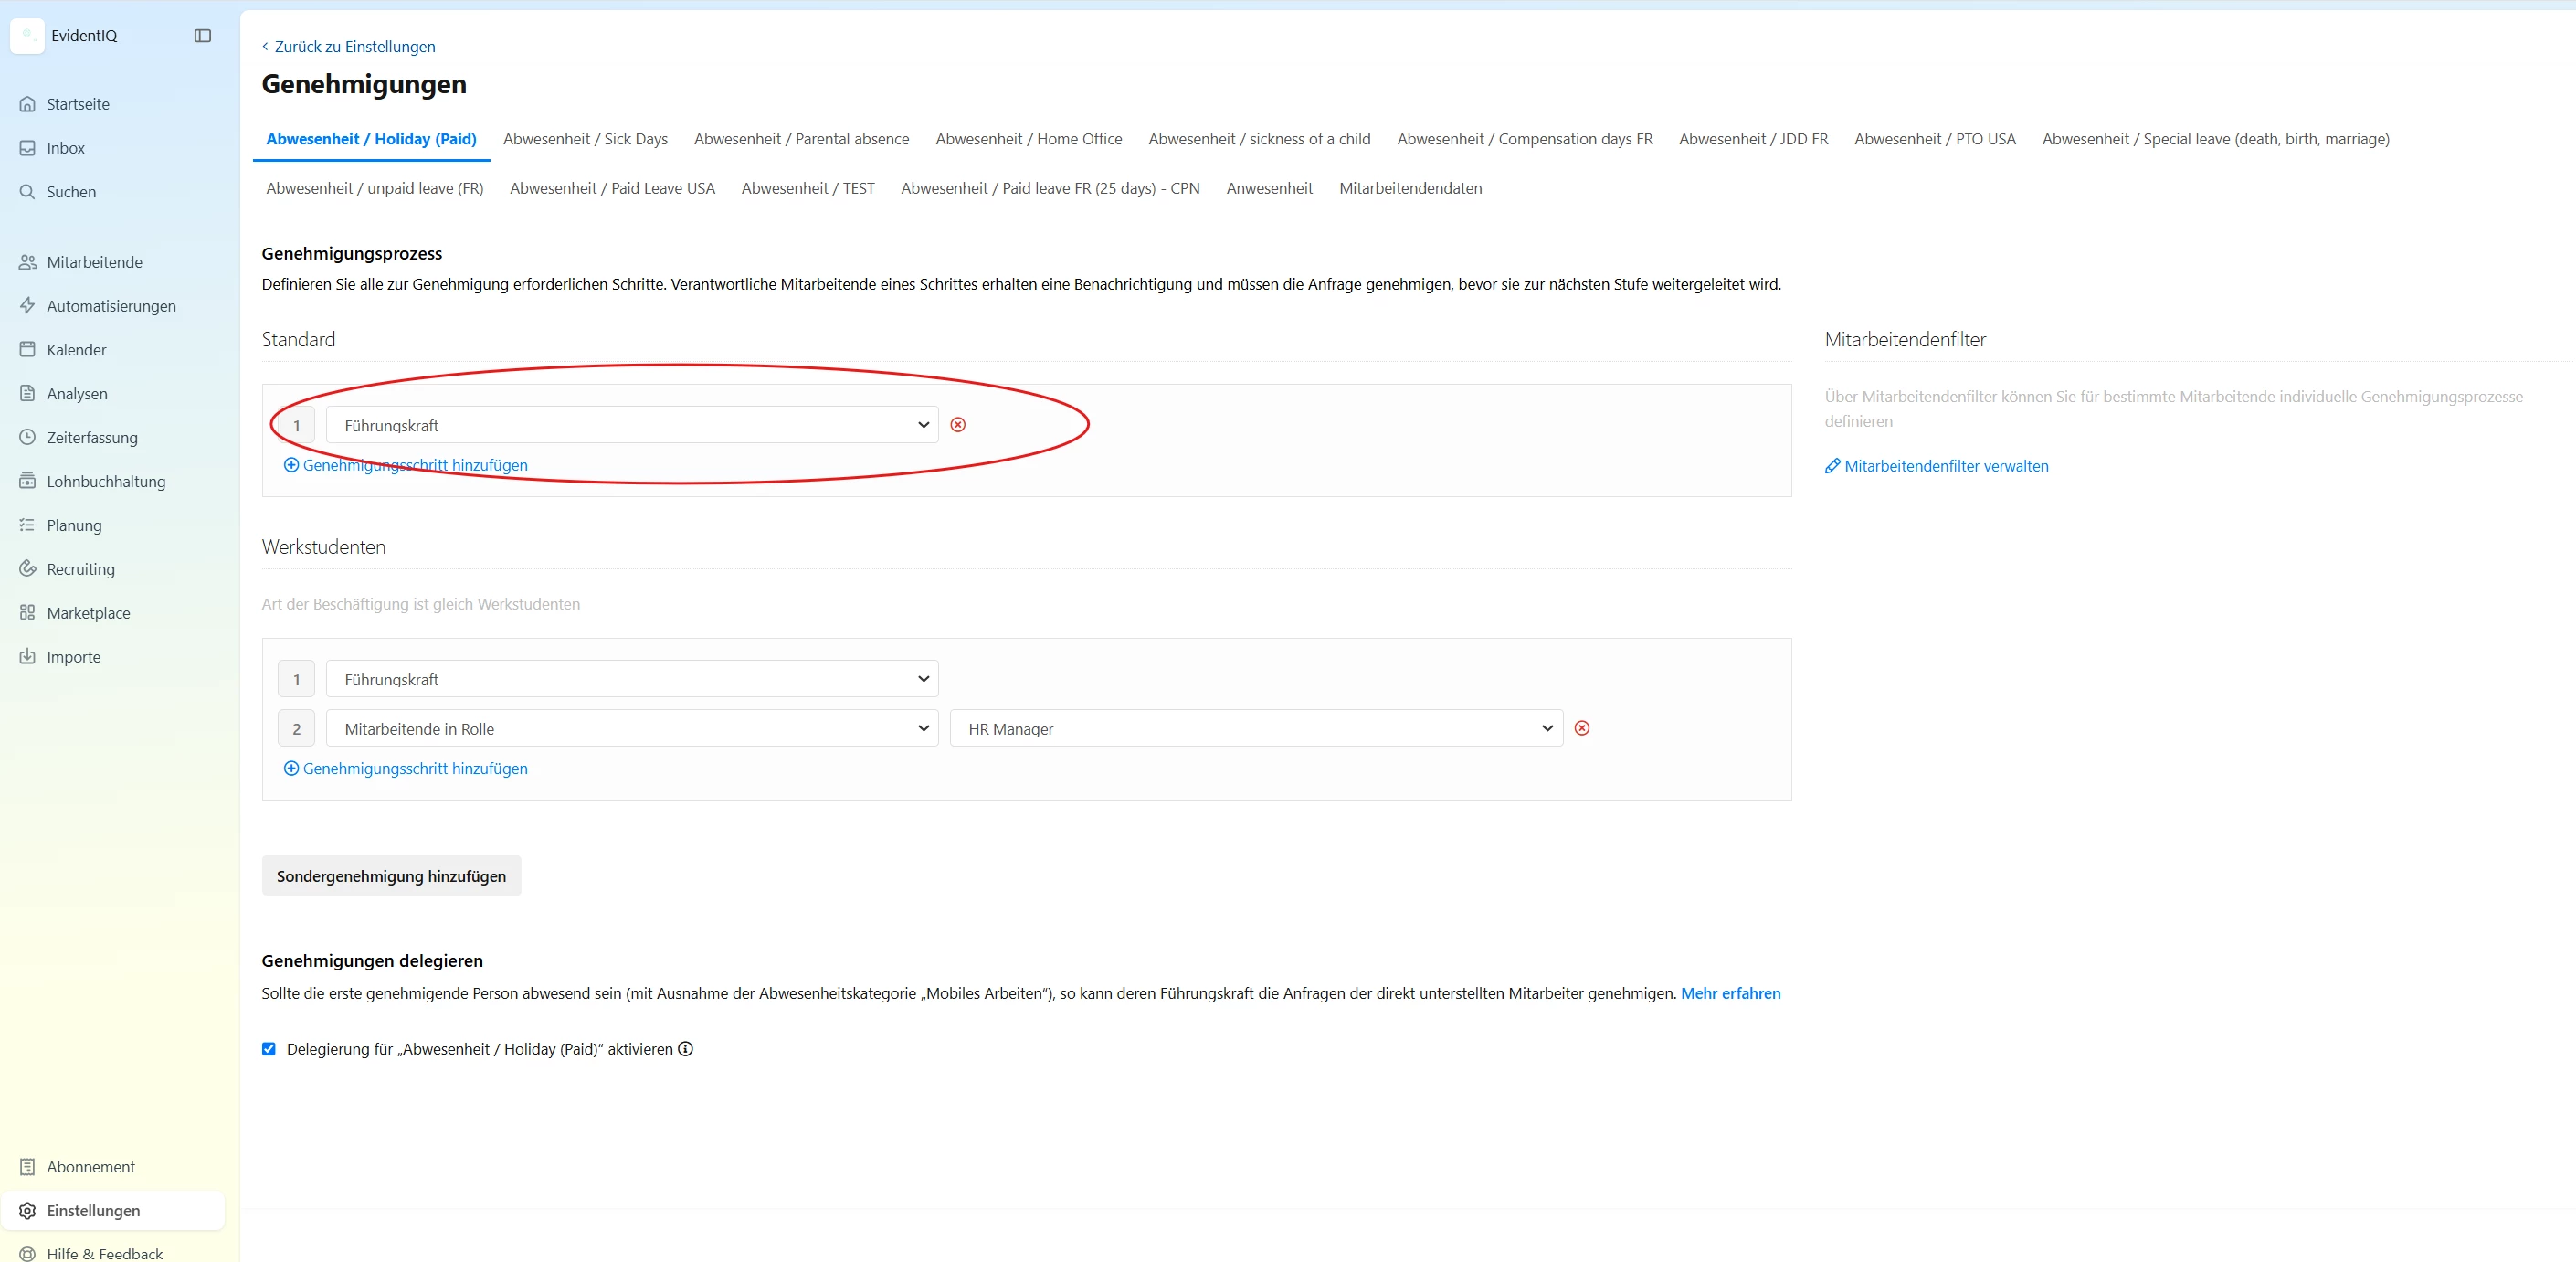Image resolution: width=2576 pixels, height=1262 pixels.
Task: Open Startseite from the sidebar
Action: tap(77, 104)
